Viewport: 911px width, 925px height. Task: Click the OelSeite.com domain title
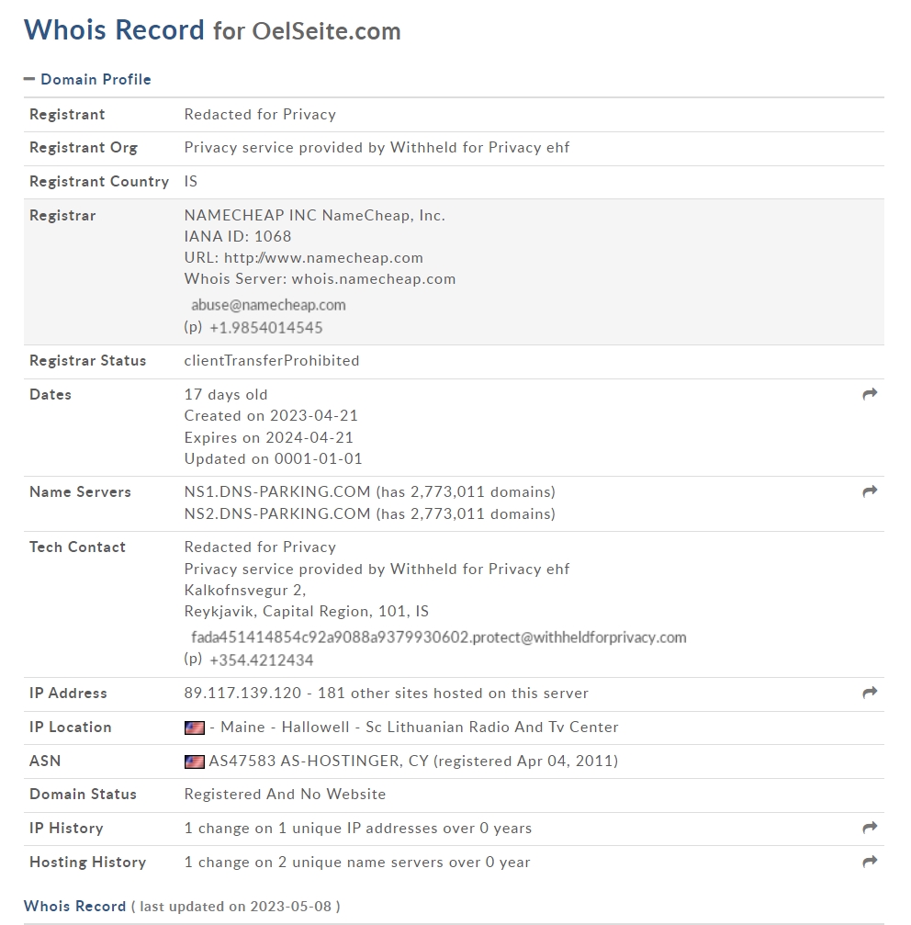[x=327, y=31]
